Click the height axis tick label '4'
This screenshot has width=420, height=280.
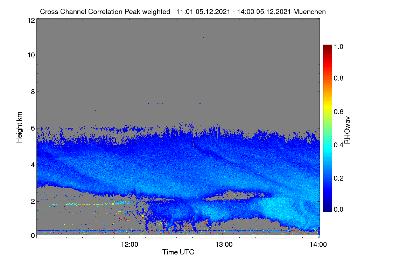pyautogui.click(x=33, y=164)
